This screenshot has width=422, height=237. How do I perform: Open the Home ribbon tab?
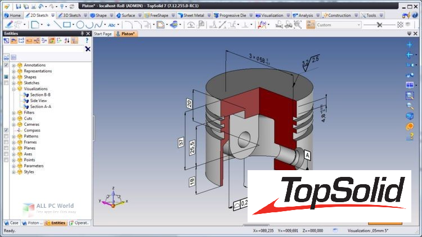click(x=12, y=15)
